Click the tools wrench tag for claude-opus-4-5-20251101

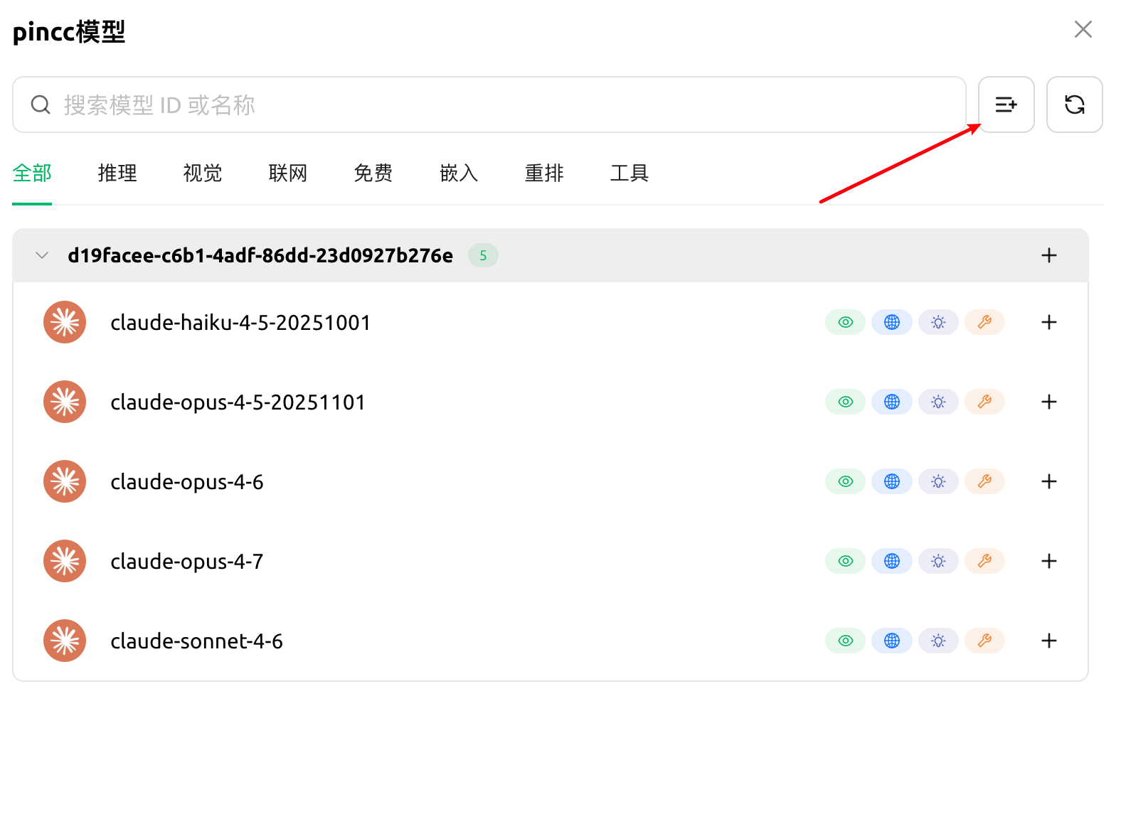[x=984, y=402]
